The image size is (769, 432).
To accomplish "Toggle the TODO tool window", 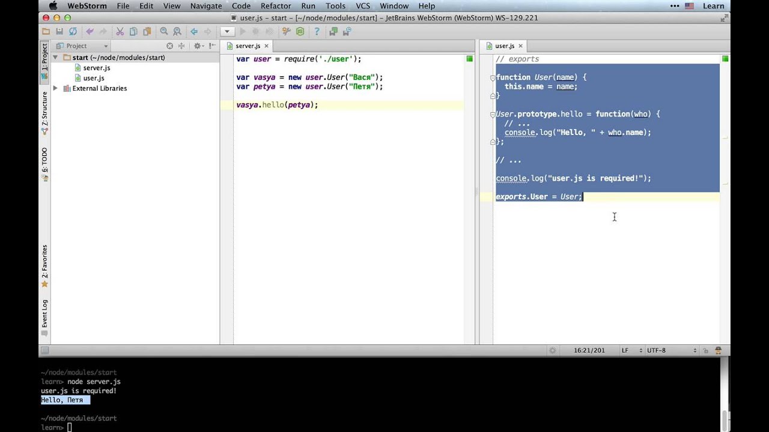I will coord(44,164).
